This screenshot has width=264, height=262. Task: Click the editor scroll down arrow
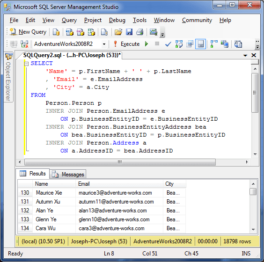point(255,154)
